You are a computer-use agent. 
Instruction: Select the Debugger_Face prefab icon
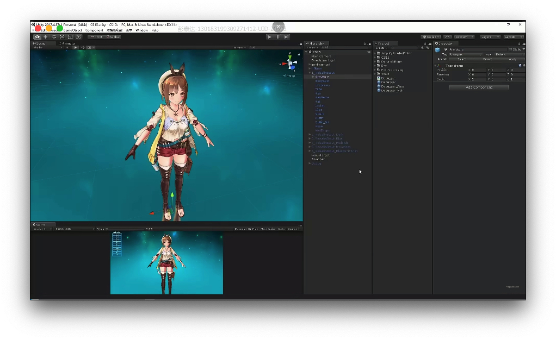tap(379, 86)
